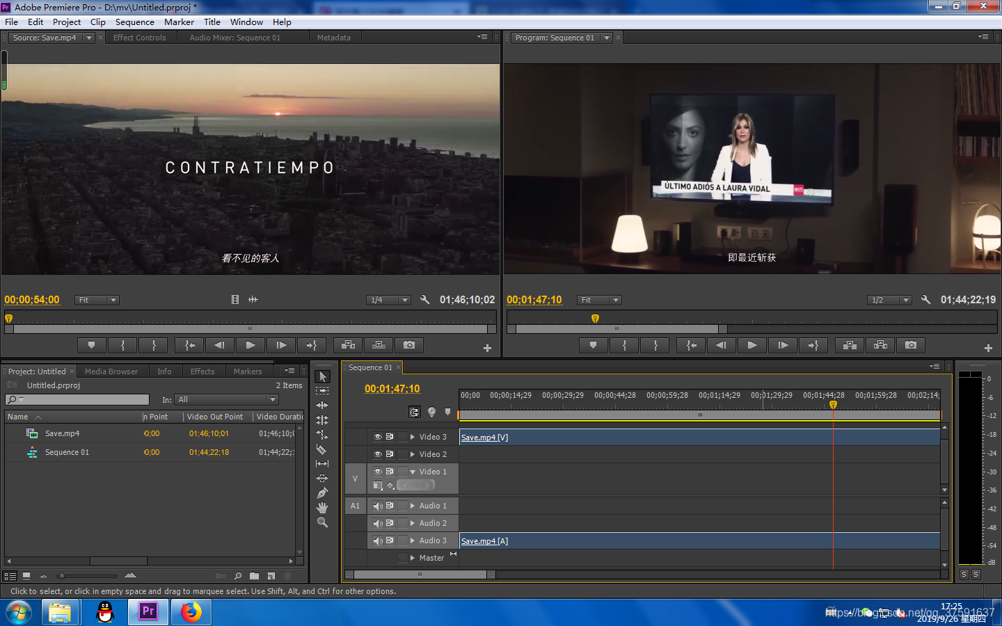Mute Audio 1 track speaker toggle
Viewport: 1002px width, 626px height.
point(378,506)
